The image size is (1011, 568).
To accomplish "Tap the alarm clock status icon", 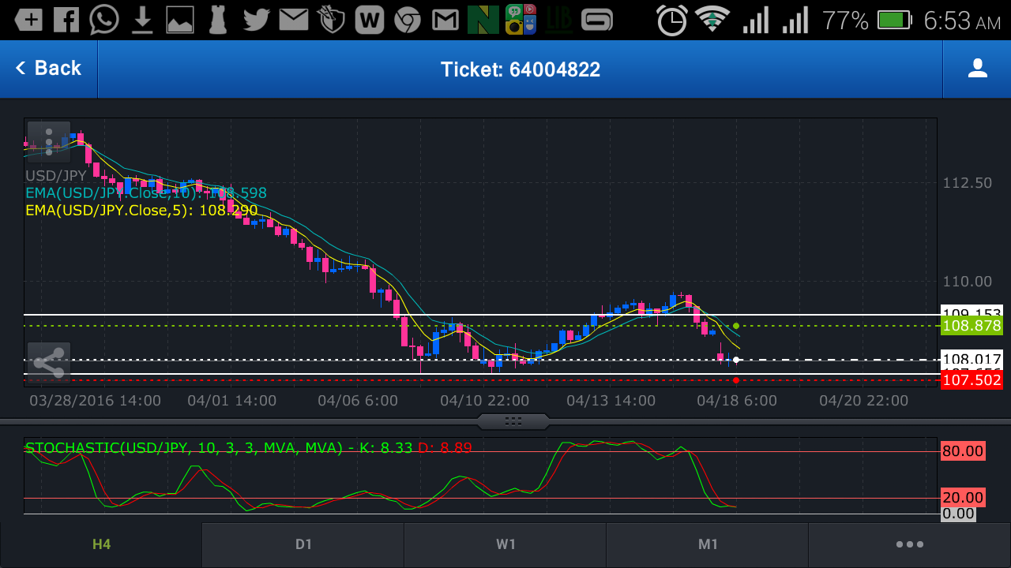I will (672, 20).
